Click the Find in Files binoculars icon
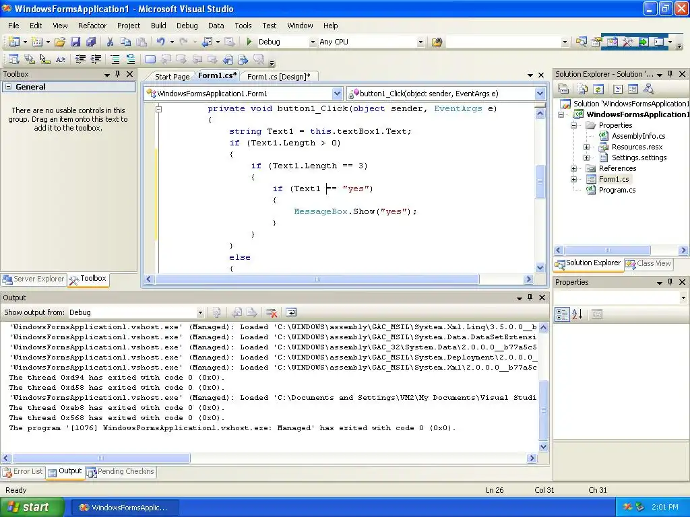The height and width of the screenshot is (517, 690). tap(437, 42)
